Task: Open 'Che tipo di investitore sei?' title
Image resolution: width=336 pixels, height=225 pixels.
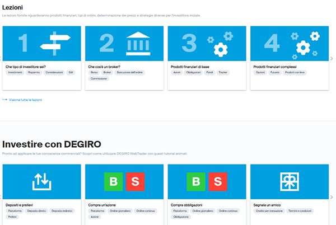Action: tap(26, 67)
